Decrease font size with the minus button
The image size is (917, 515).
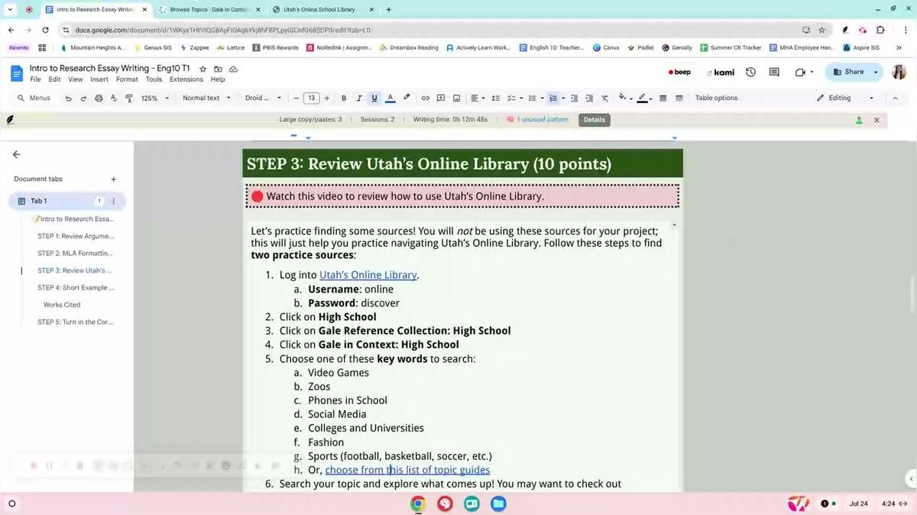(296, 98)
